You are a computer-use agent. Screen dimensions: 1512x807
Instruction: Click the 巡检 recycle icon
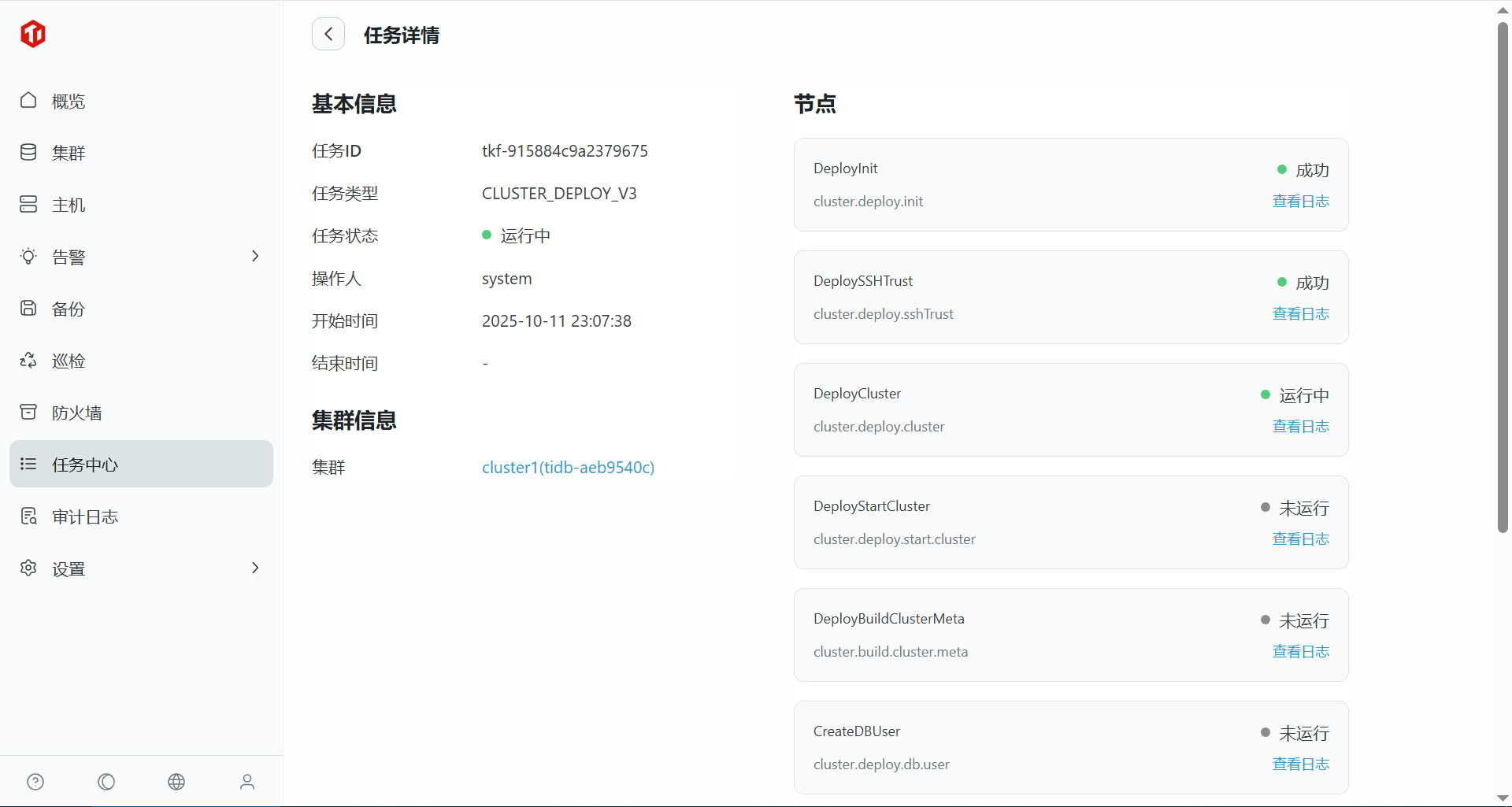click(x=28, y=361)
